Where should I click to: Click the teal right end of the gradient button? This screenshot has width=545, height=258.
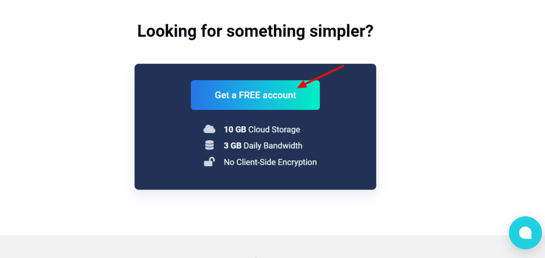[x=311, y=95]
